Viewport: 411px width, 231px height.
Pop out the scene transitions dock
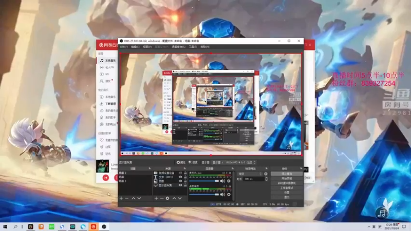(266, 168)
